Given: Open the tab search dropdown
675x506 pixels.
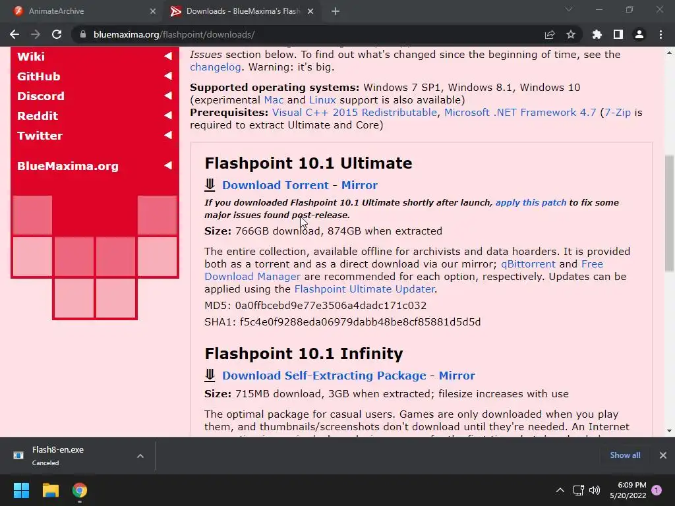Looking at the screenshot, I should coord(569,9).
